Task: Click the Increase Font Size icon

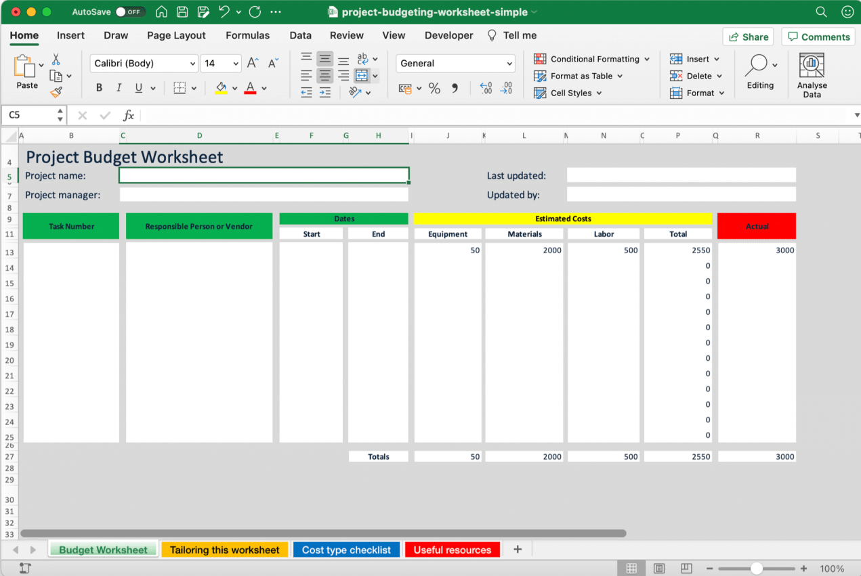Action: (253, 64)
